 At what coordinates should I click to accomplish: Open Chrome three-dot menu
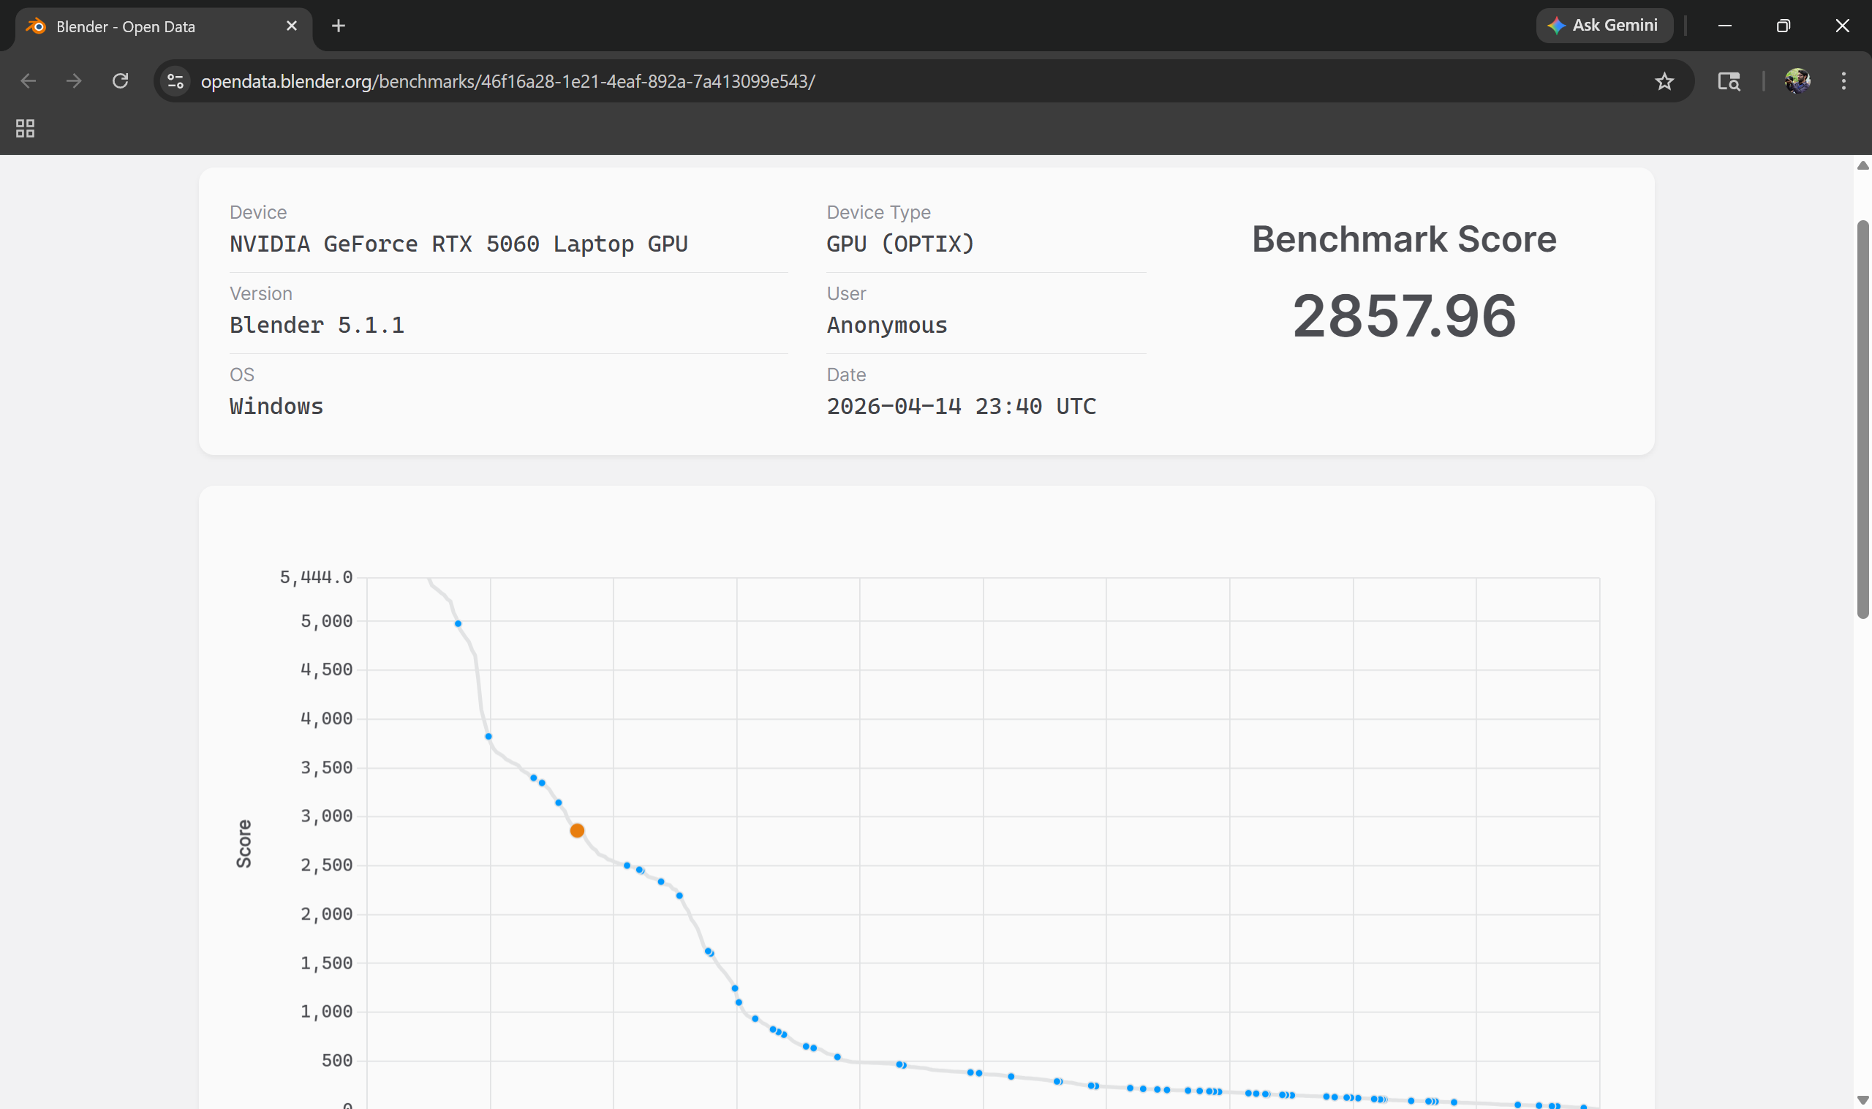1843,80
